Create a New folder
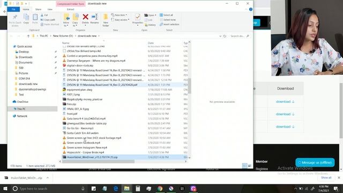343x193 pixels. click(x=106, y=20)
